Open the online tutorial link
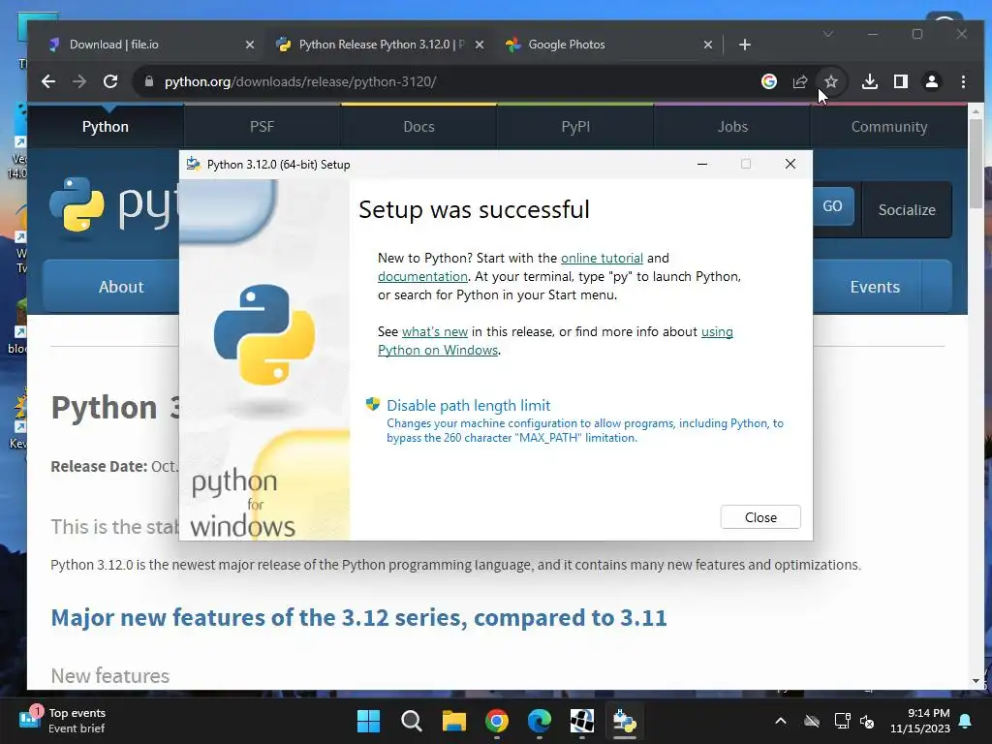 pos(602,258)
